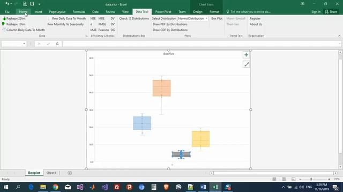Click the Print Preview icon in quick access
The image size is (343, 192).
click(25, 4)
